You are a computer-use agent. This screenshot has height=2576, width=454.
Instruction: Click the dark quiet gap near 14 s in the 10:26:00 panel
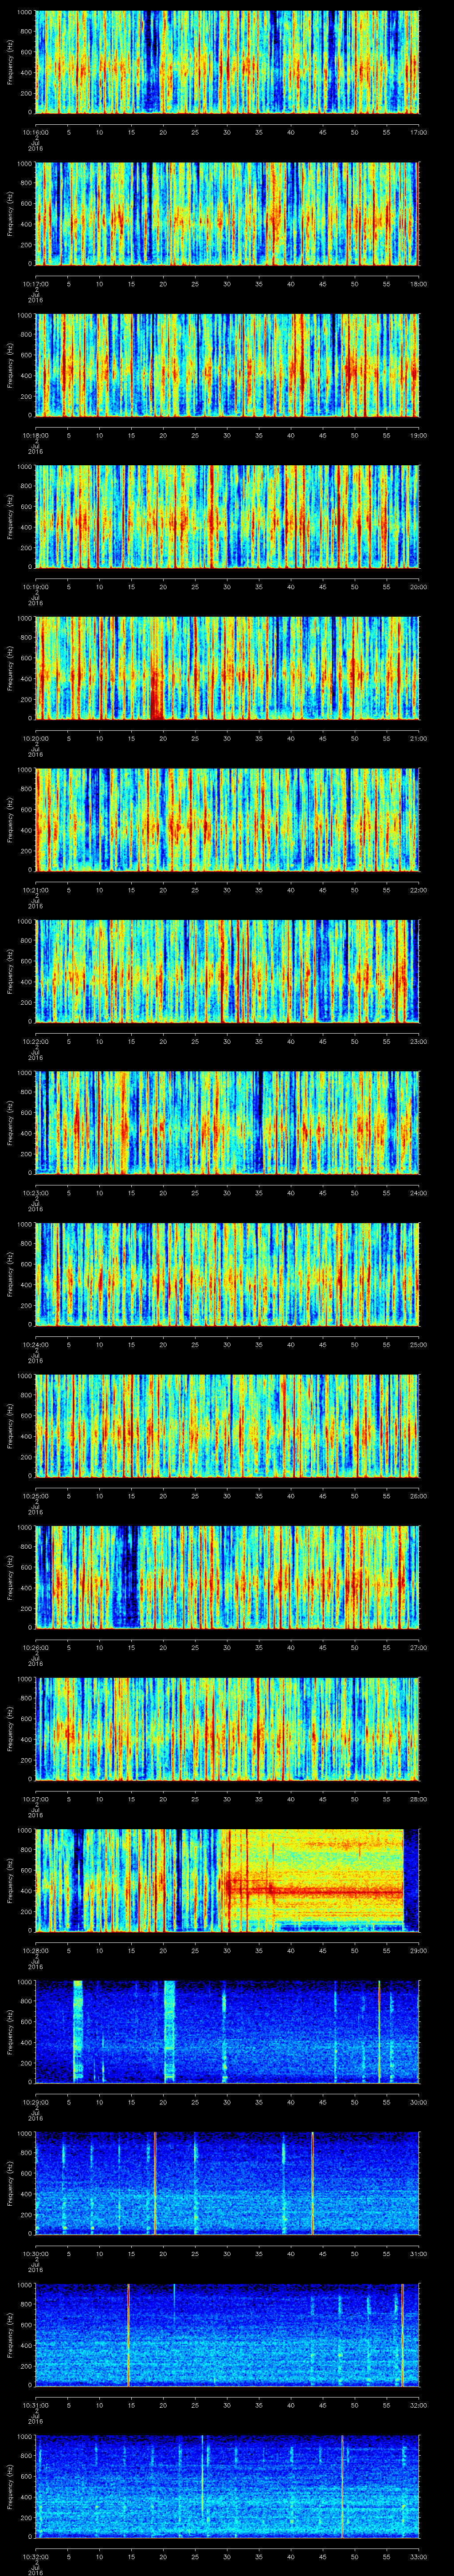click(x=126, y=1577)
